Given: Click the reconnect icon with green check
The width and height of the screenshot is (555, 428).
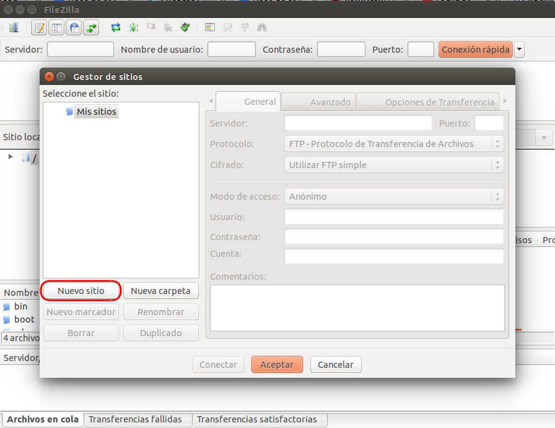Looking at the screenshot, I should [x=185, y=27].
